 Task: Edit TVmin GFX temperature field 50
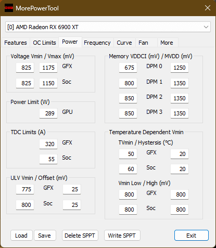point(128,154)
